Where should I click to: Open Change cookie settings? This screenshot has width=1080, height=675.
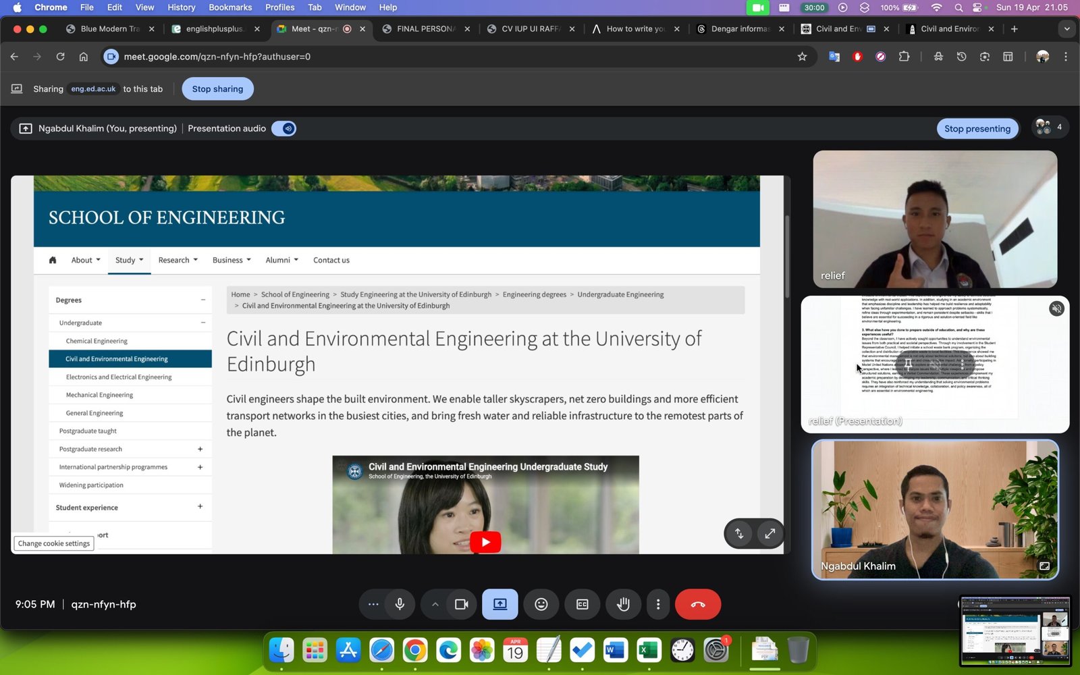click(x=54, y=543)
